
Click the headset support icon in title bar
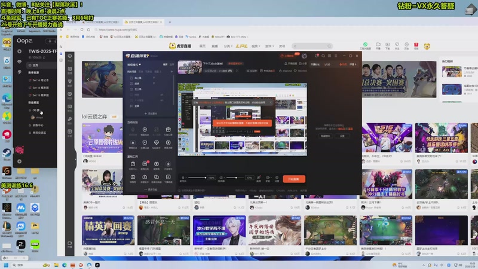[x=323, y=56]
